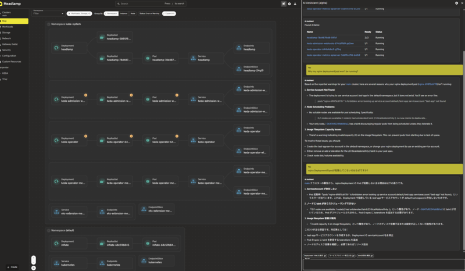465x271 pixels.
Task: Click warning badge on keda-operator-64 Pod
Action: coord(177,136)
